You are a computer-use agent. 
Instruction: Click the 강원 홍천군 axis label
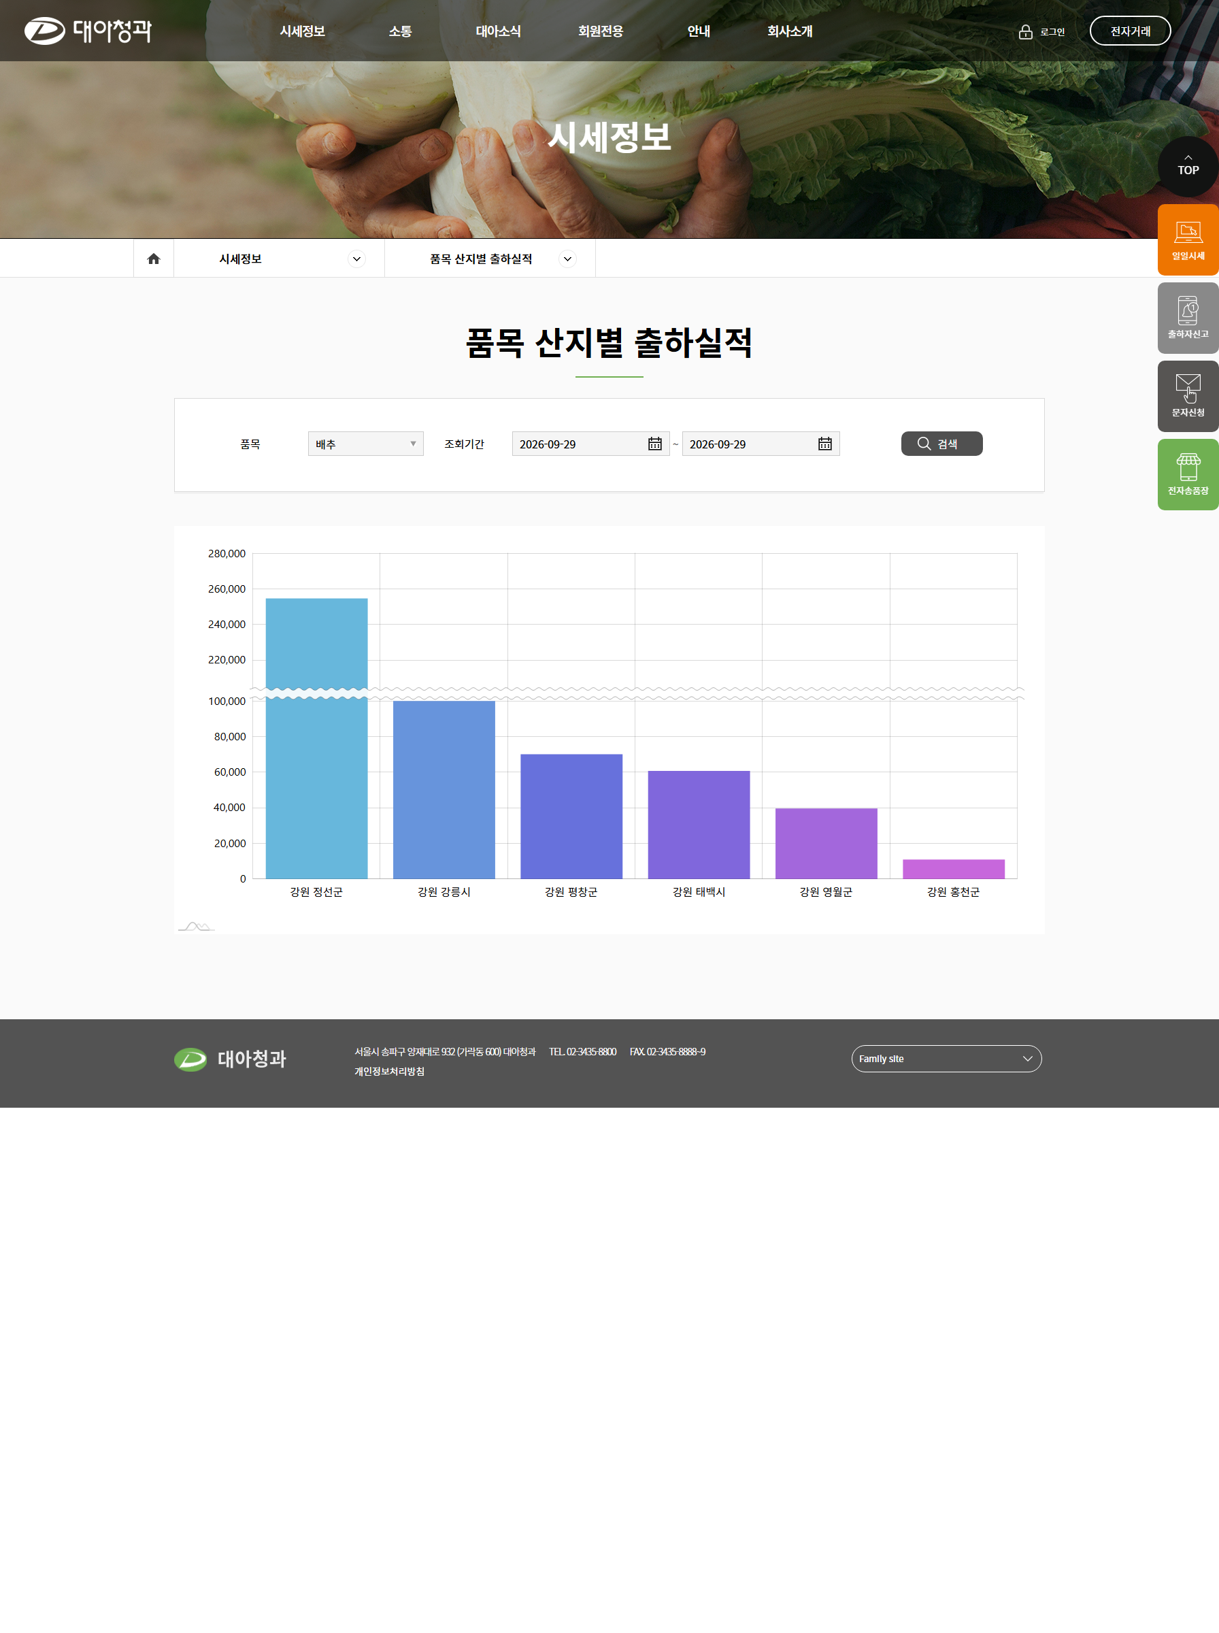coord(953,892)
